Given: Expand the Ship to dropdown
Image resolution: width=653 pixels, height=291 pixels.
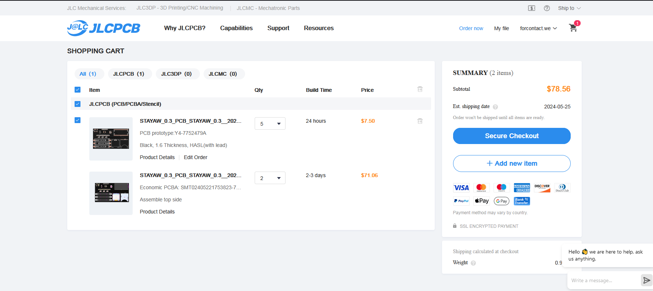Looking at the screenshot, I should [x=569, y=8].
